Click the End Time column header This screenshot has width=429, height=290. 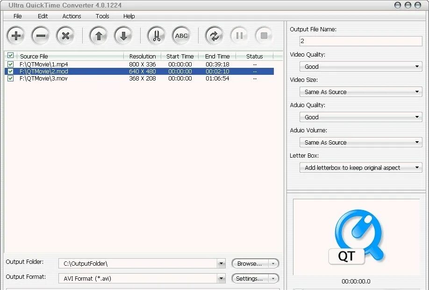pos(217,56)
